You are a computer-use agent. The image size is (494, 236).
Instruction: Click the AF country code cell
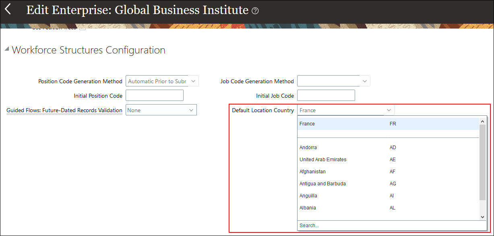[x=393, y=172]
